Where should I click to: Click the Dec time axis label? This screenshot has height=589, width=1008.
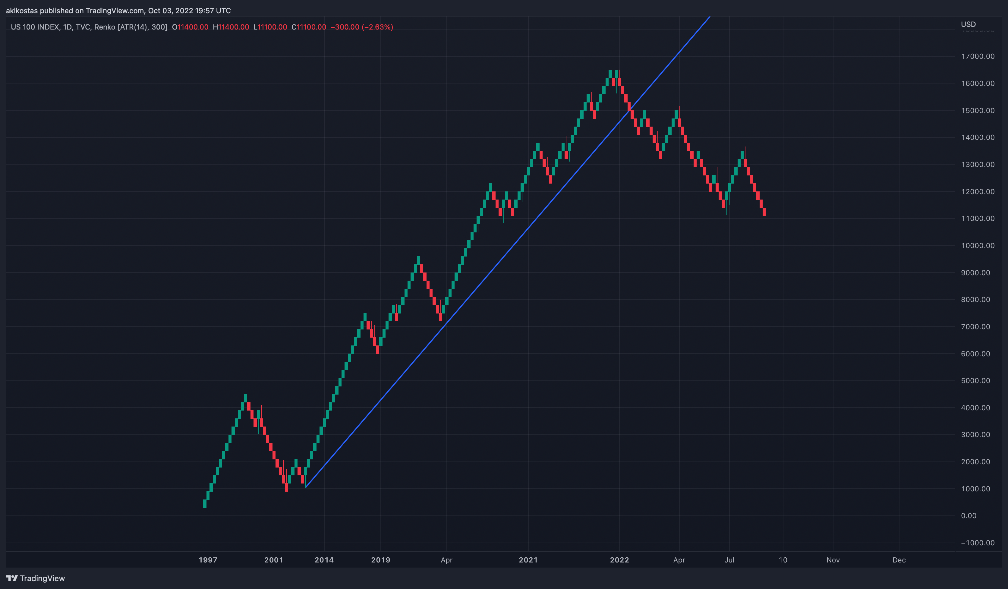click(899, 560)
